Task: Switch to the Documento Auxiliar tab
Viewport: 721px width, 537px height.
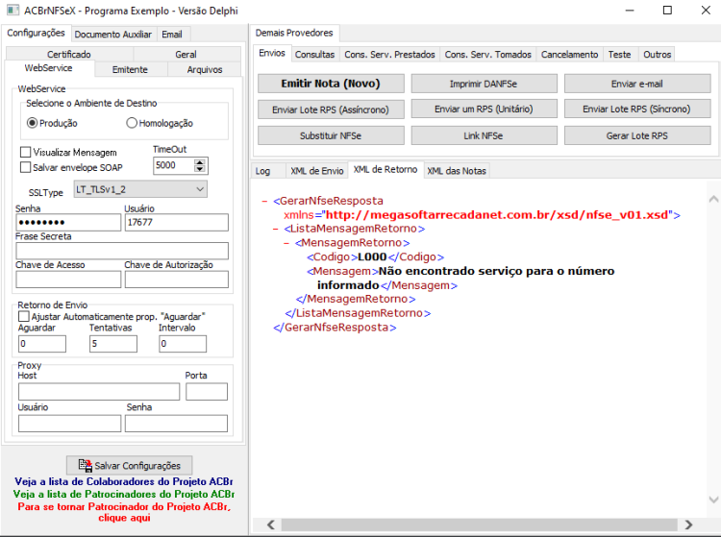Action: pos(113,35)
